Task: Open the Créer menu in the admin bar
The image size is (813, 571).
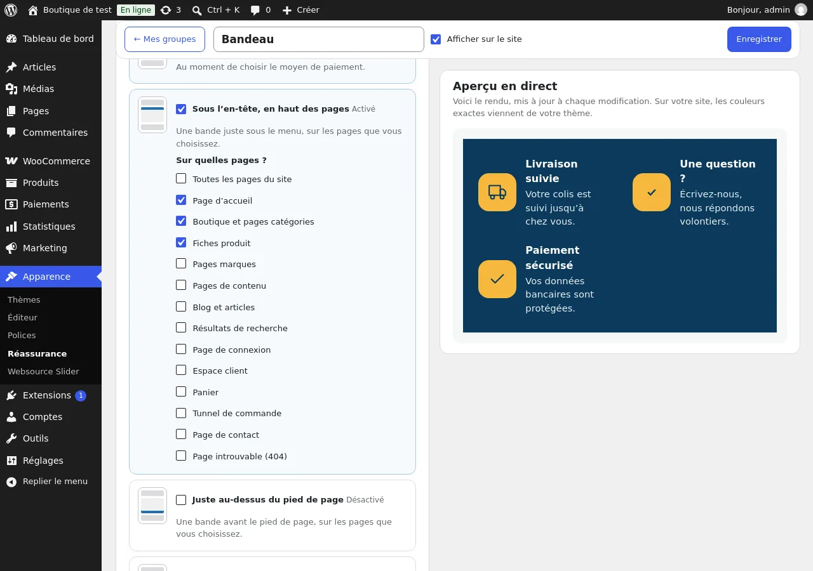Action: (300, 10)
